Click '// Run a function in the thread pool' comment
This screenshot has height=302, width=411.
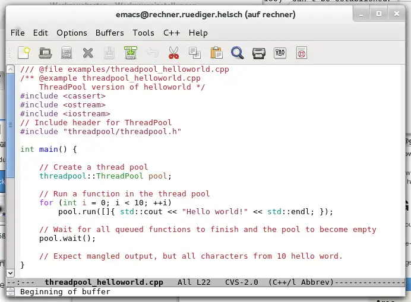pos(125,194)
